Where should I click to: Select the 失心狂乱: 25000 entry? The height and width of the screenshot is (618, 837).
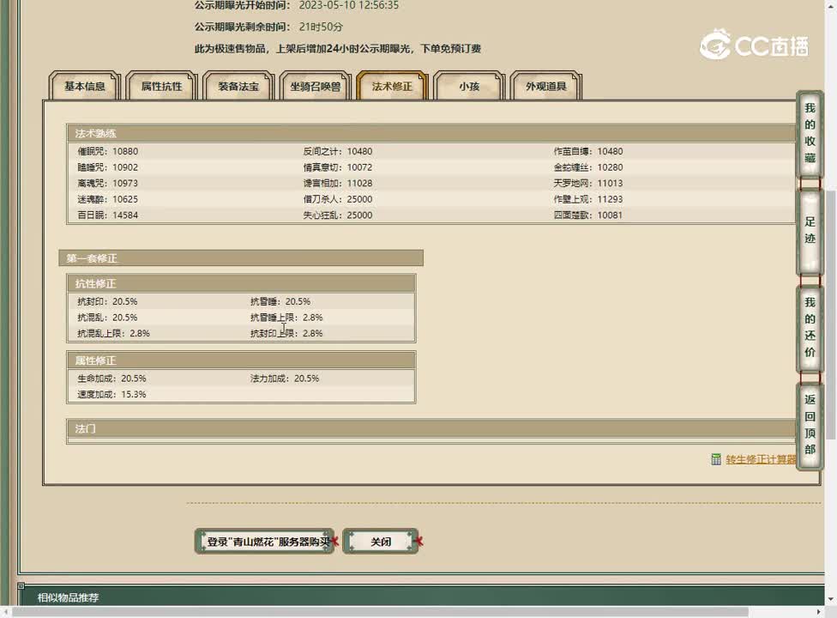338,215
